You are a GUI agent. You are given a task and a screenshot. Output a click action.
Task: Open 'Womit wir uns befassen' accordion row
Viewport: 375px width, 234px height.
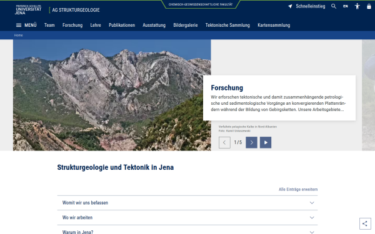coord(187,203)
